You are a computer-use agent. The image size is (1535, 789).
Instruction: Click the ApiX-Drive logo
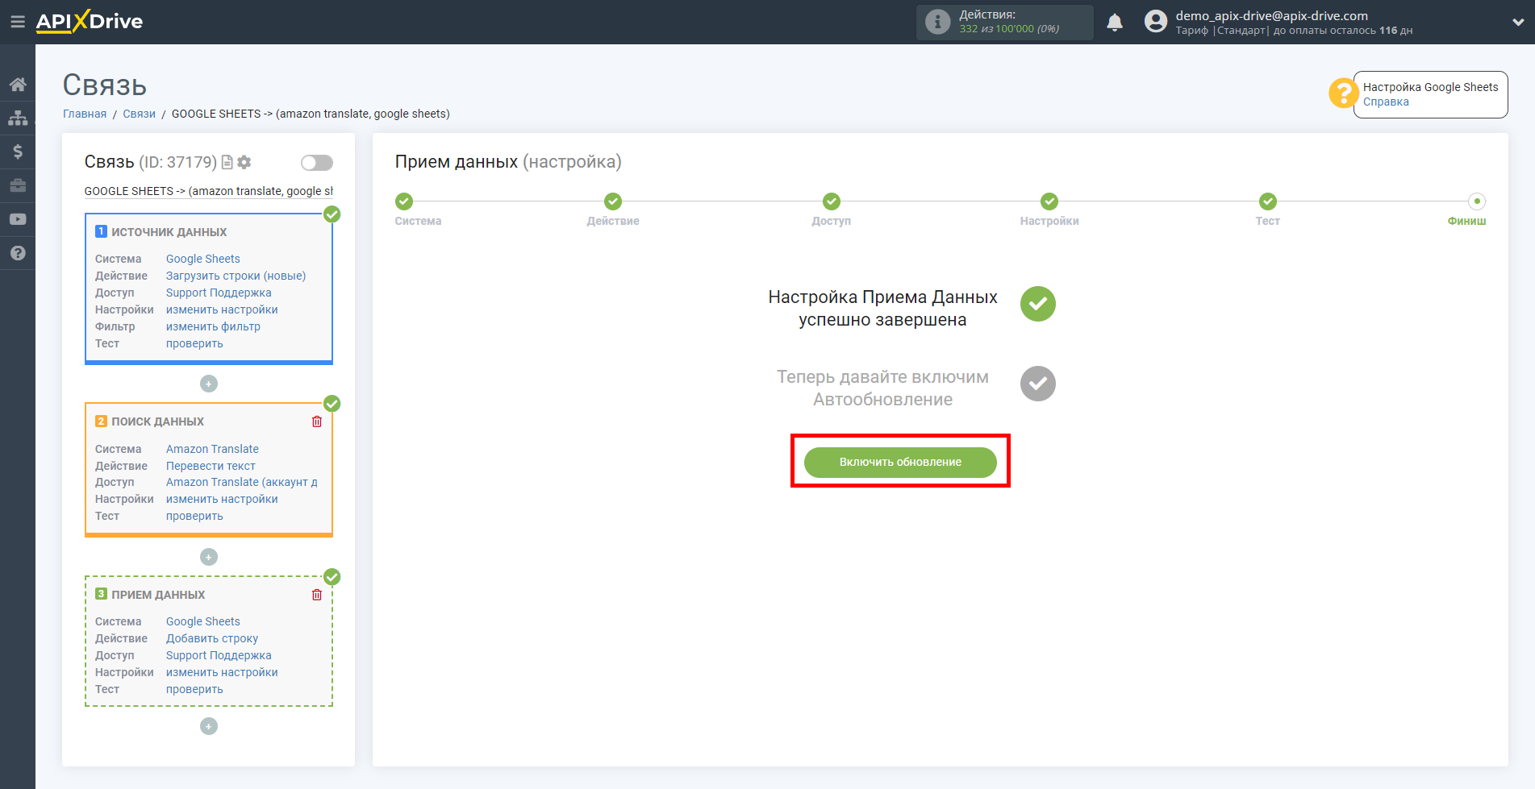[90, 22]
